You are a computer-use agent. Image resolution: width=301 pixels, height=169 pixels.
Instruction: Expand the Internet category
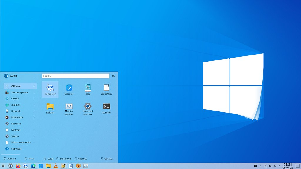pyautogui.click(x=20, y=105)
